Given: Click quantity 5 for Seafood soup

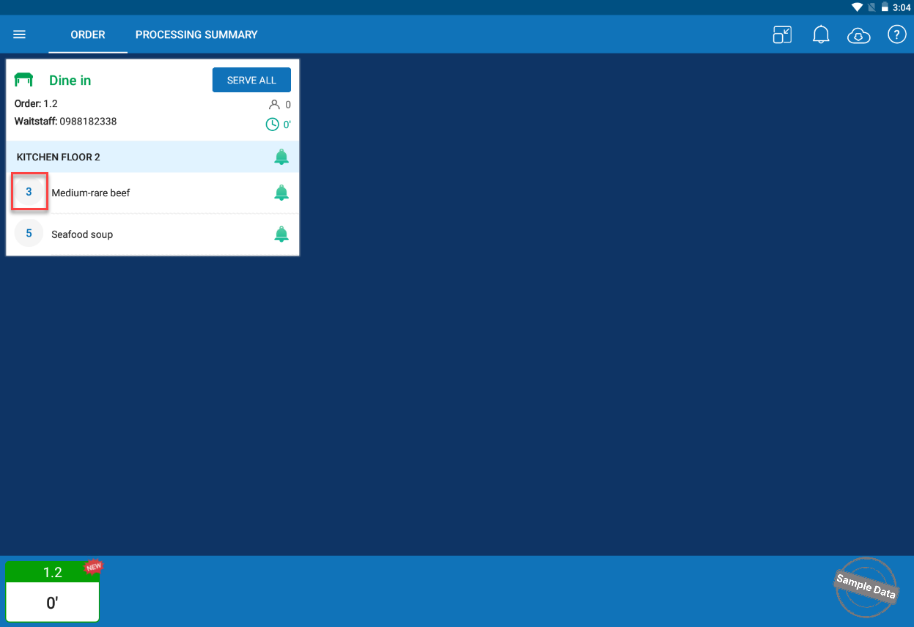Looking at the screenshot, I should (29, 234).
